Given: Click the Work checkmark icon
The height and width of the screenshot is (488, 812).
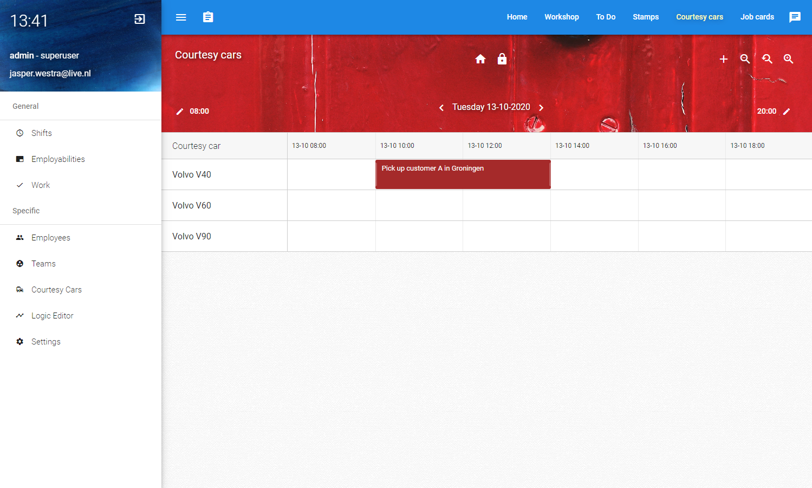Looking at the screenshot, I should 20,185.
